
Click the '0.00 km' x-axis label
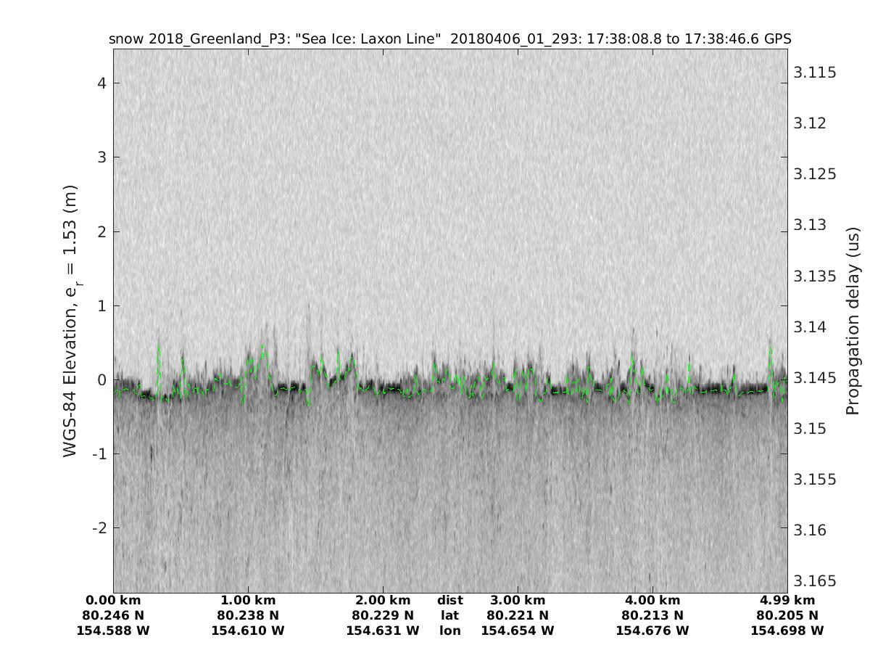click(x=113, y=600)
